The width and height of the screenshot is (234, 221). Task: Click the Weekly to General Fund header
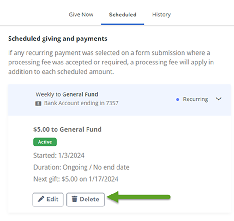point(67,94)
